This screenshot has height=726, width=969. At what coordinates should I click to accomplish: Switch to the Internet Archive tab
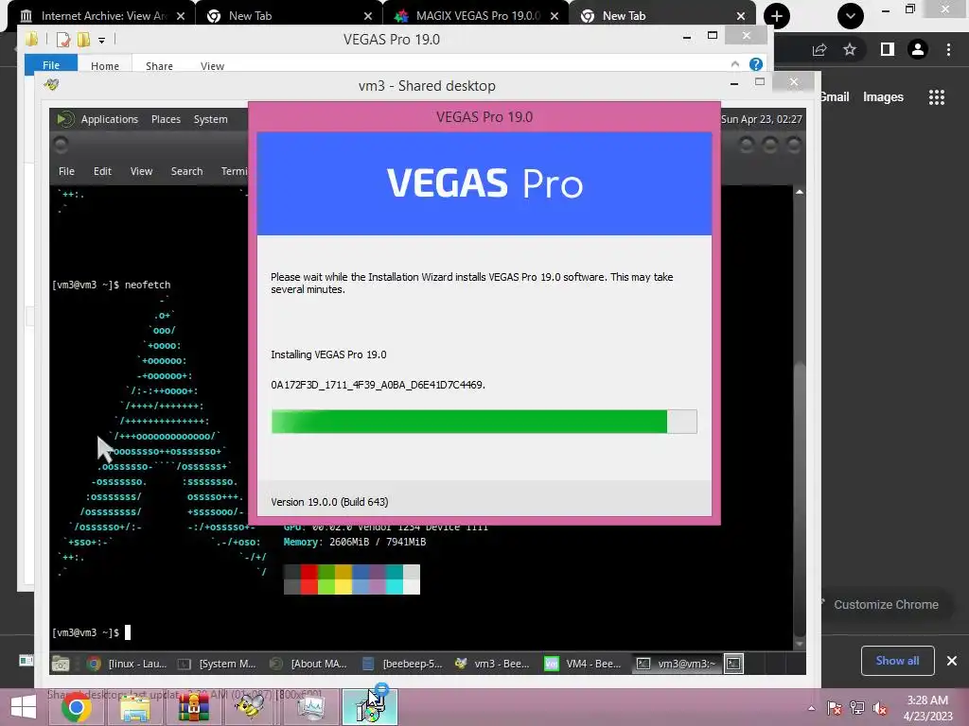[104, 16]
